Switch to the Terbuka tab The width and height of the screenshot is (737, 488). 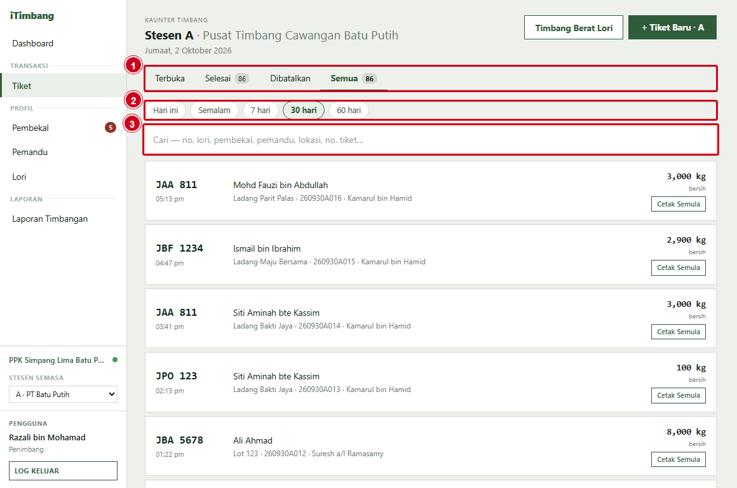point(170,79)
